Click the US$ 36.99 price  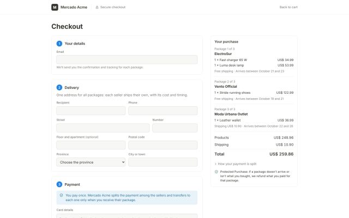click(285, 120)
